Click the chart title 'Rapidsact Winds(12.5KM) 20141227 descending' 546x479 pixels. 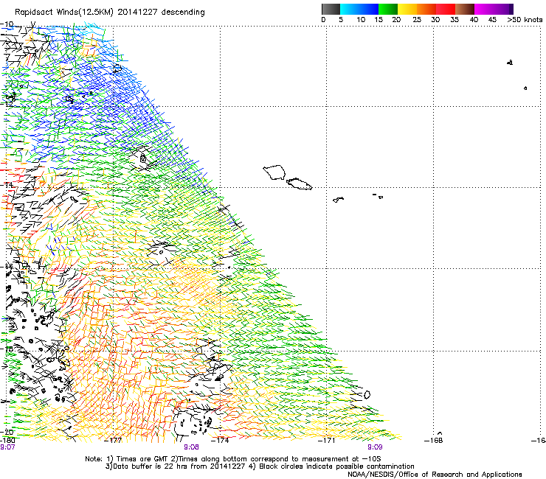(110, 13)
